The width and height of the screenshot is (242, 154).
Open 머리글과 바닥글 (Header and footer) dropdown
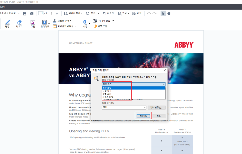[x=64, y=26]
